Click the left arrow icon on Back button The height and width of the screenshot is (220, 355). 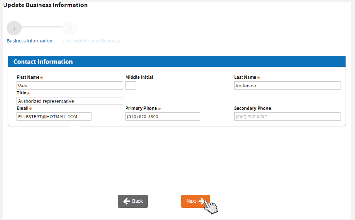127,201
